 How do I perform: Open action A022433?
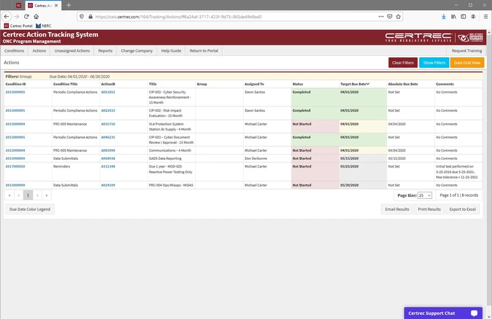tap(108, 111)
